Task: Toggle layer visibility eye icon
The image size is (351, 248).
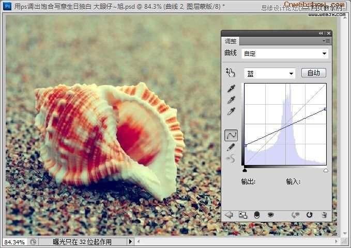Action: click(271, 215)
